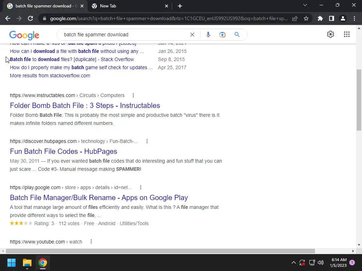Image resolution: width=362 pixels, height=271 pixels.
Task: Open Windows Start menu
Action: (11, 263)
